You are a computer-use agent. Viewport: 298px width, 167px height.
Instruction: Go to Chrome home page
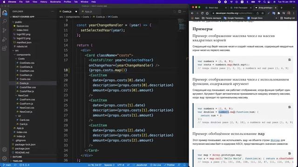[x=207, y=13]
